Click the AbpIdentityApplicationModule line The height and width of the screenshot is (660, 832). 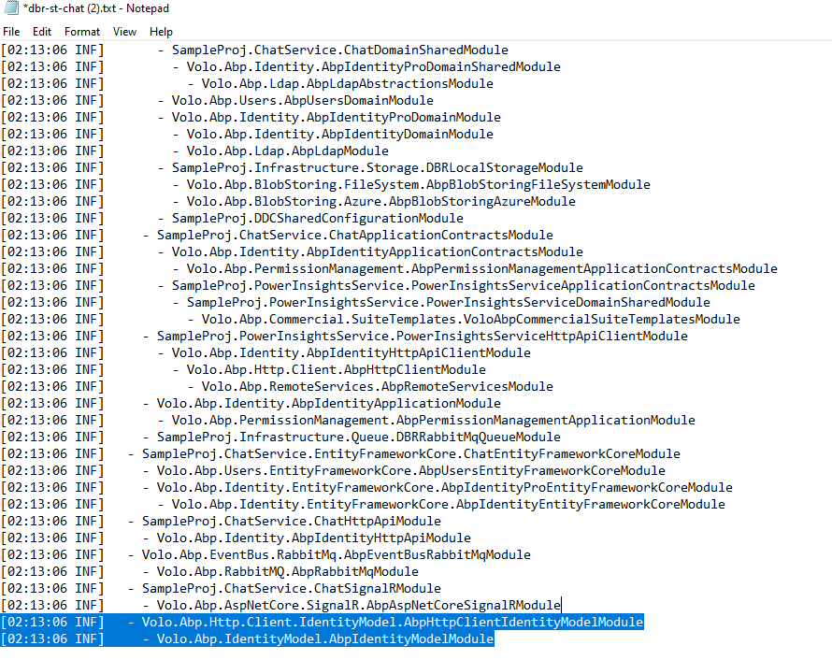pyautogui.click(x=251, y=404)
